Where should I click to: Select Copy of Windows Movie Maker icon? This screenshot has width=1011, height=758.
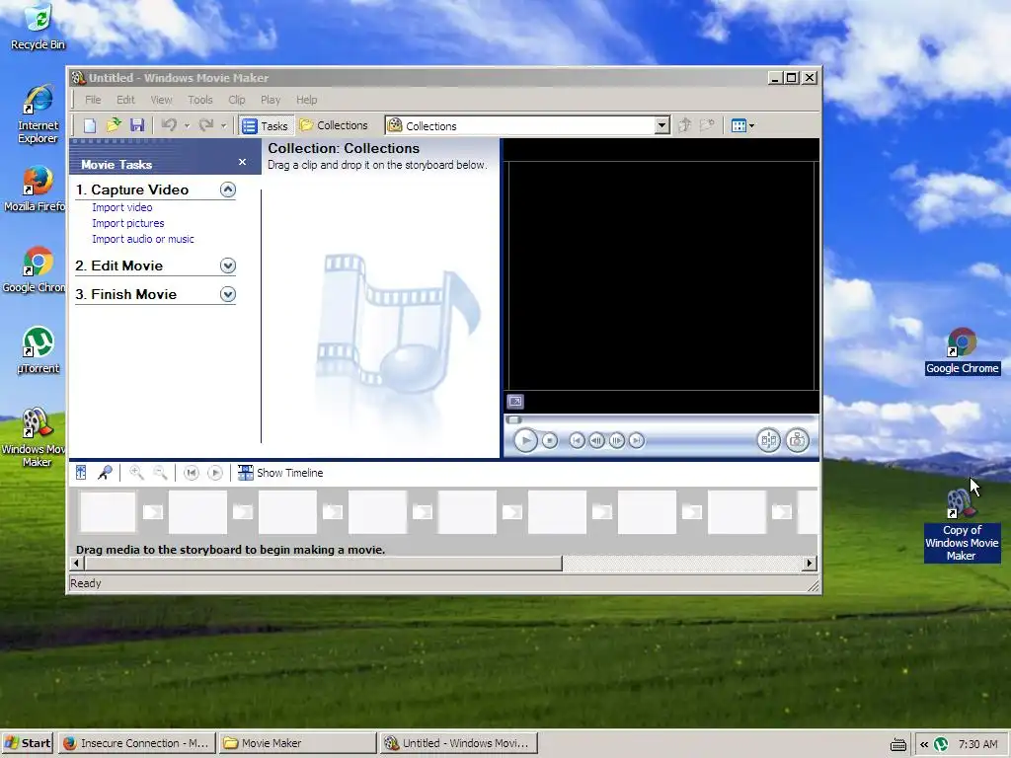(962, 525)
